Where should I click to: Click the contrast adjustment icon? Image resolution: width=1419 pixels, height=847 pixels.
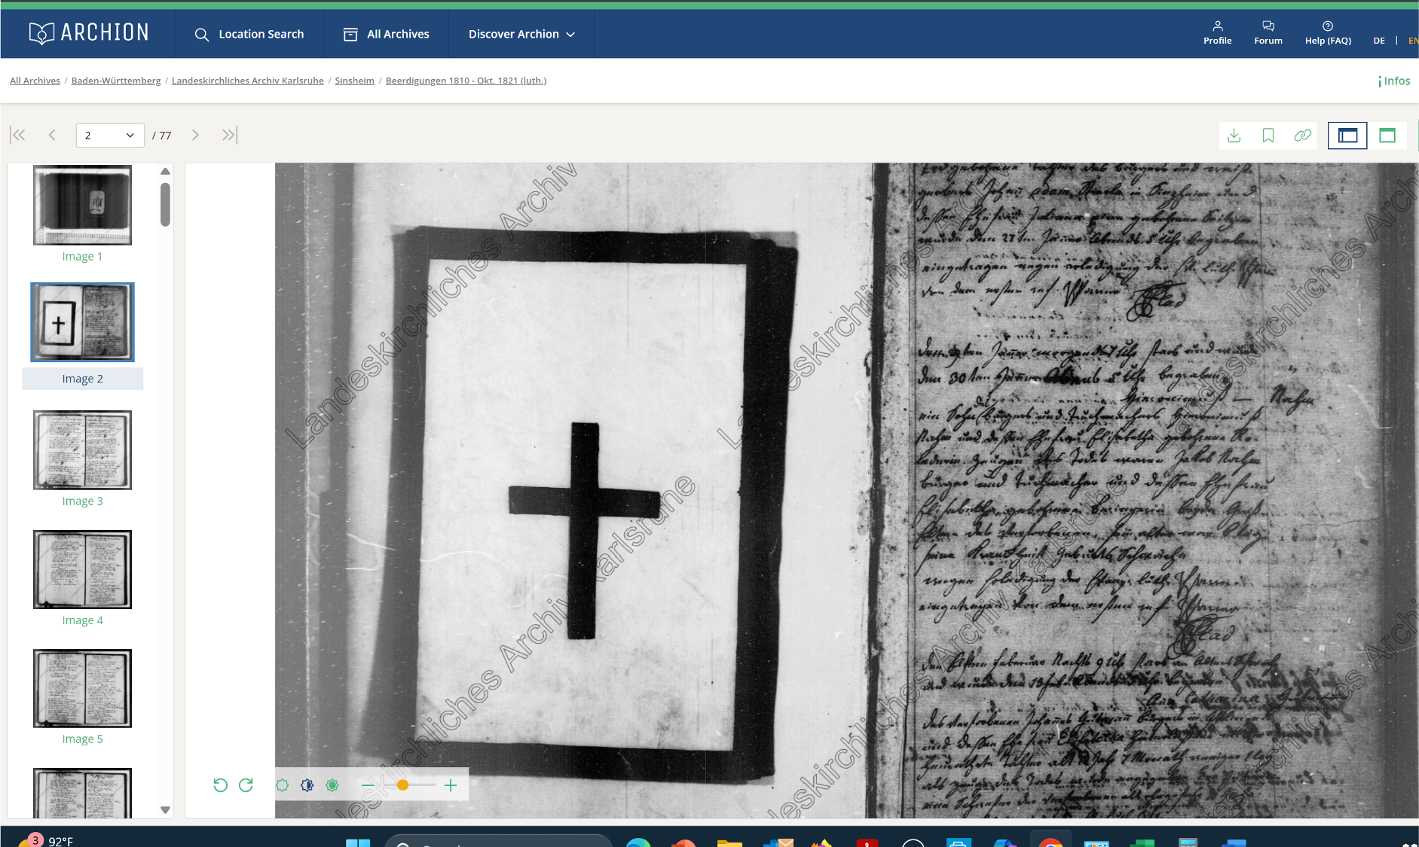tap(307, 785)
